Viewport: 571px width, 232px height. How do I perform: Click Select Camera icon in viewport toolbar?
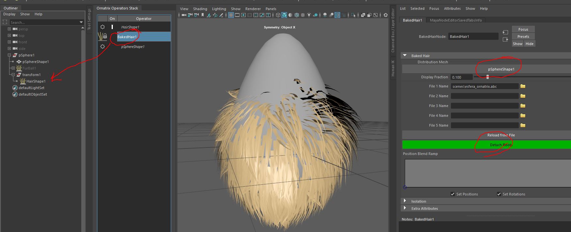tap(184, 15)
